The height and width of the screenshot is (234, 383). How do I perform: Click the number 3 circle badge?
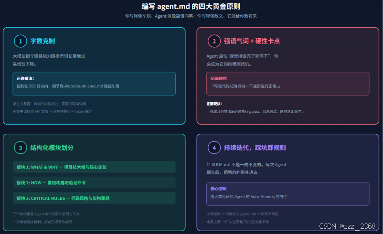point(21,148)
